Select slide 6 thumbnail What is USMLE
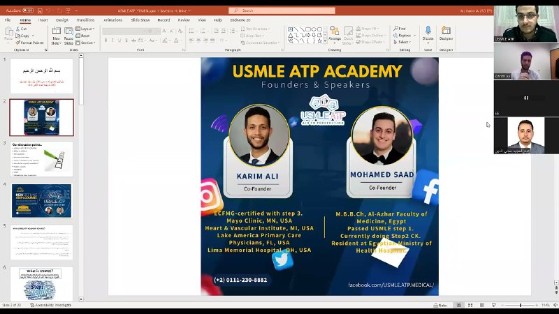The width and height of the screenshot is (559, 314). coord(42,284)
